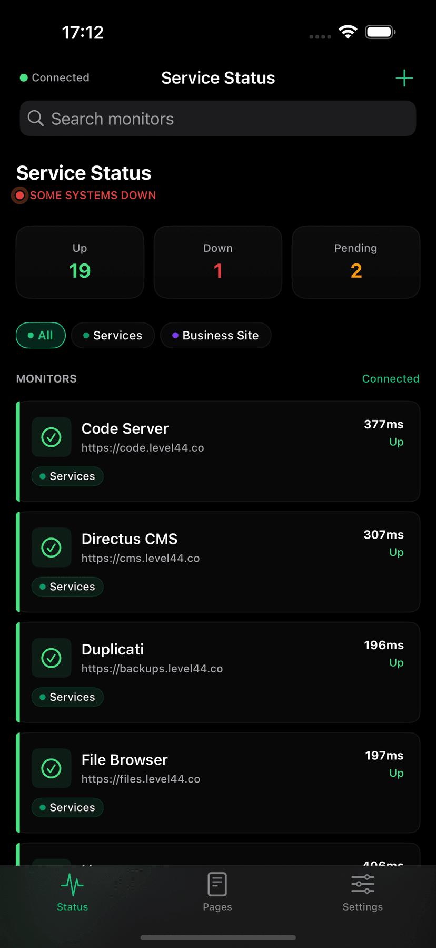Tap the SOME SYSTEMS DOWN status text
The height and width of the screenshot is (948, 436).
(93, 196)
